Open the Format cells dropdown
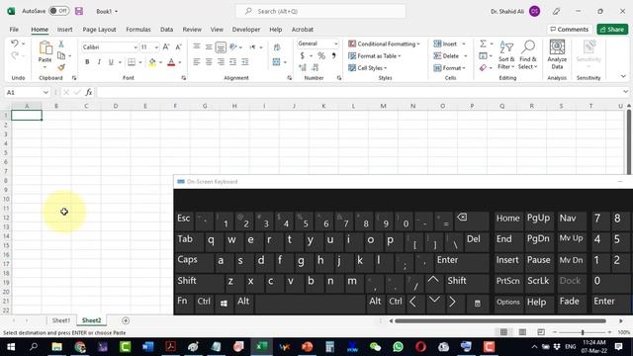633x356 pixels. click(x=450, y=68)
